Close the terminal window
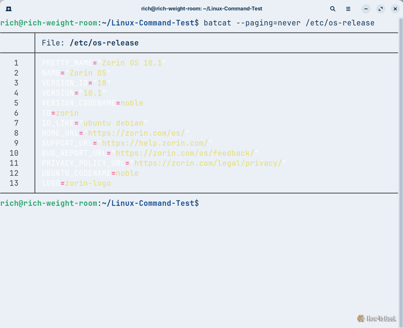 pos(395,9)
